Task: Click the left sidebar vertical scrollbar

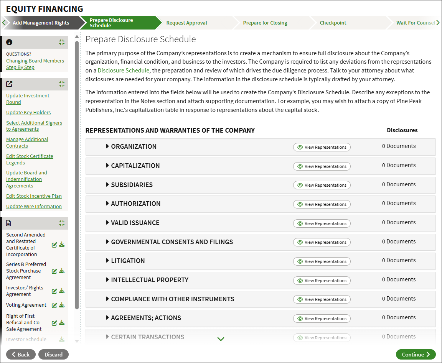Action: (x=77, y=175)
